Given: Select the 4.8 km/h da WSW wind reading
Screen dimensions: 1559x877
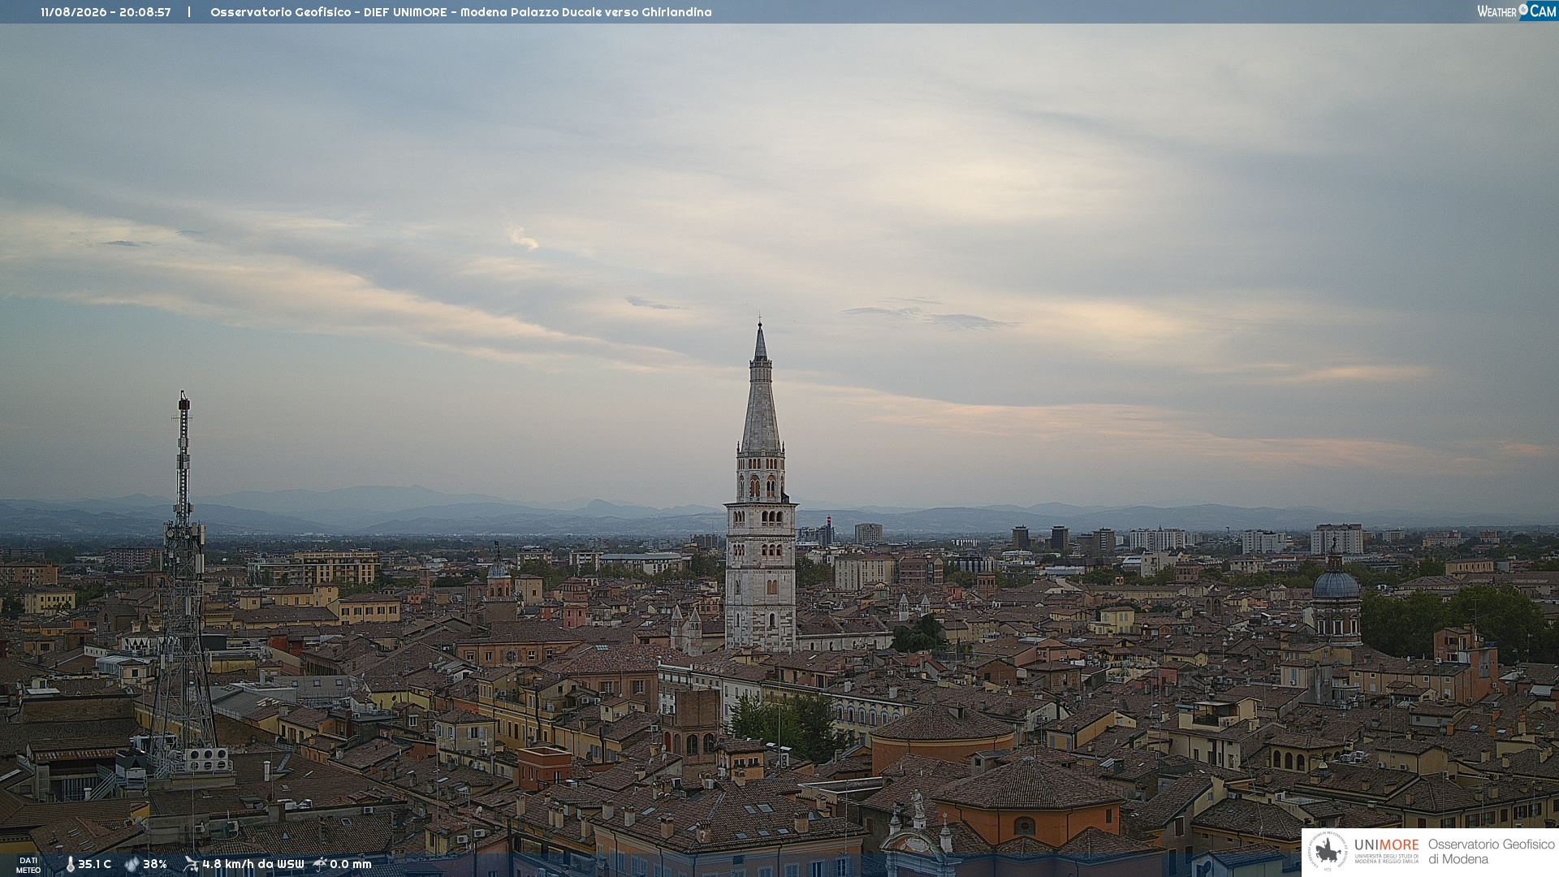Looking at the screenshot, I should (253, 864).
